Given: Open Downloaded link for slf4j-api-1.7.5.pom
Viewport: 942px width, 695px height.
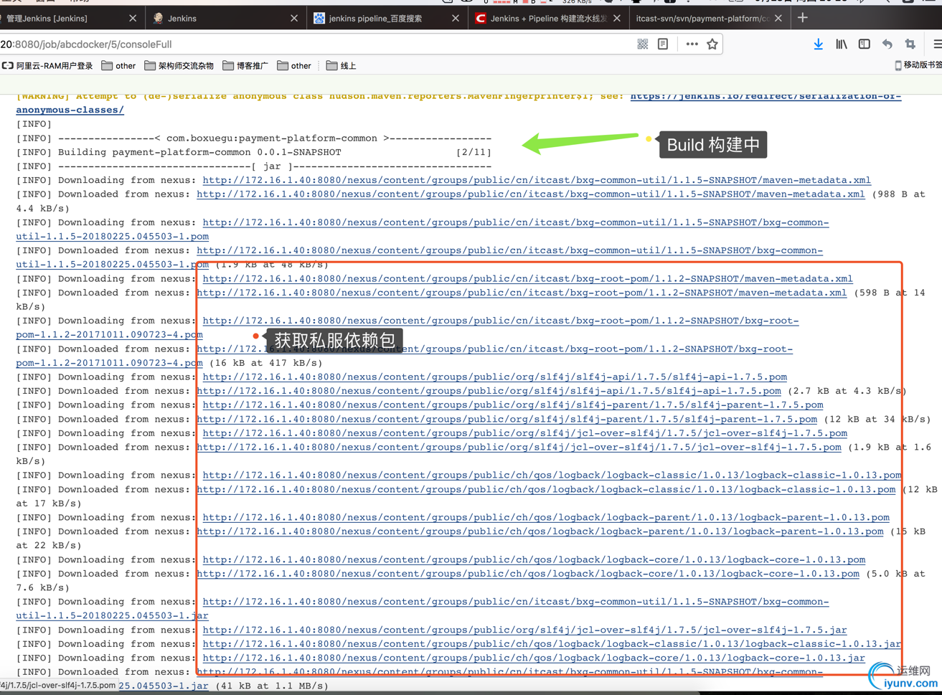Looking at the screenshot, I should (x=489, y=391).
